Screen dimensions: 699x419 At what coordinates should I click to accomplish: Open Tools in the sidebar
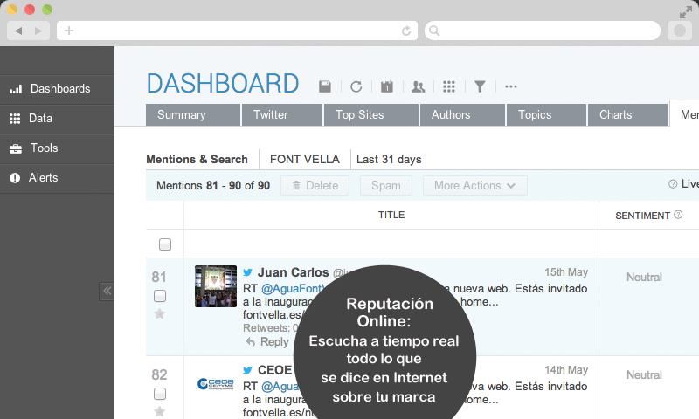pos(57,148)
